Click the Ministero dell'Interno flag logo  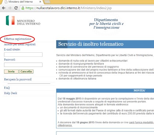click(x=10, y=20)
